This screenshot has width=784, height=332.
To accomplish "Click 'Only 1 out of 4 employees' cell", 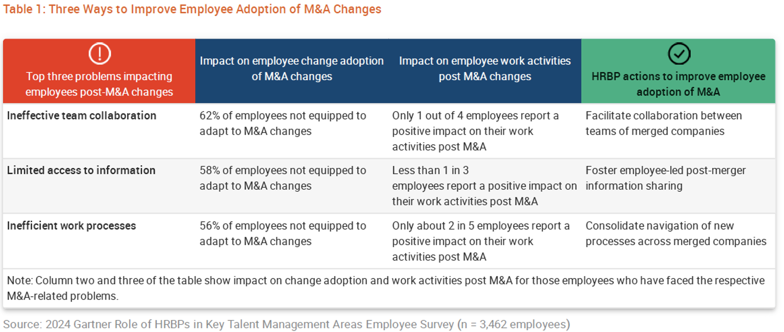I will pyautogui.click(x=476, y=131).
